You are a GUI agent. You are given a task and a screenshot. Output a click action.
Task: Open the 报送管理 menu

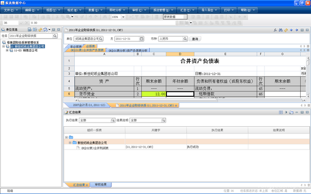coord(163,10)
